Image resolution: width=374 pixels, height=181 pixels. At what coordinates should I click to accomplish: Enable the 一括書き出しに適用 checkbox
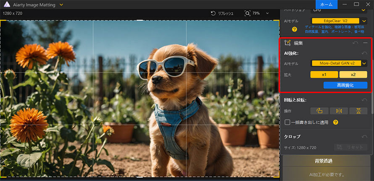tap(287, 122)
